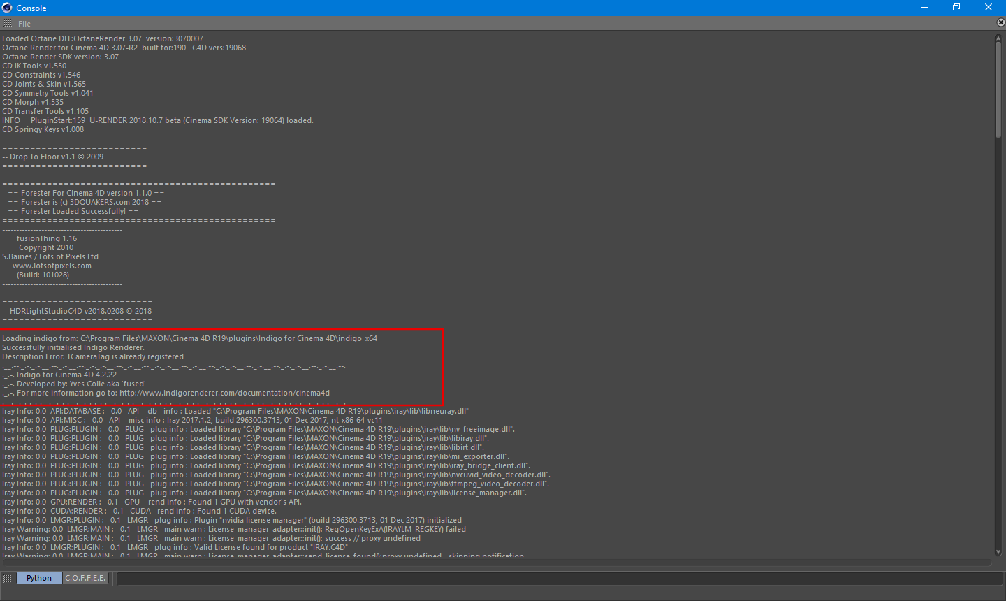This screenshot has width=1006, height=601.
Task: Select the Octane Render SDK version line
Action: [x=60, y=57]
